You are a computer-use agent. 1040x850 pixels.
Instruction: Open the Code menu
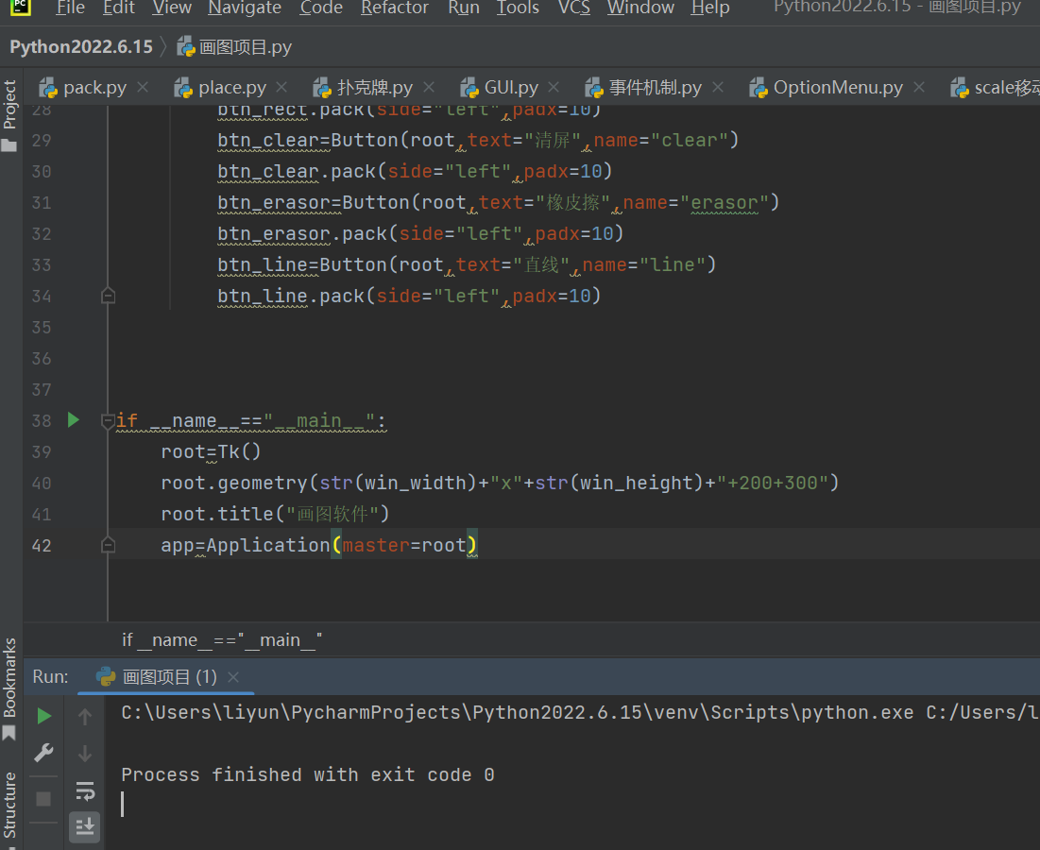321,8
